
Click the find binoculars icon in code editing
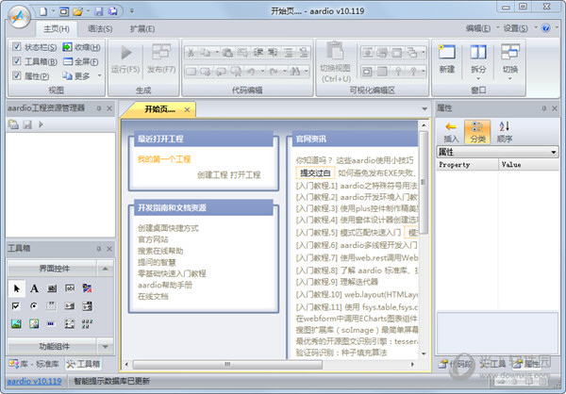click(x=295, y=71)
